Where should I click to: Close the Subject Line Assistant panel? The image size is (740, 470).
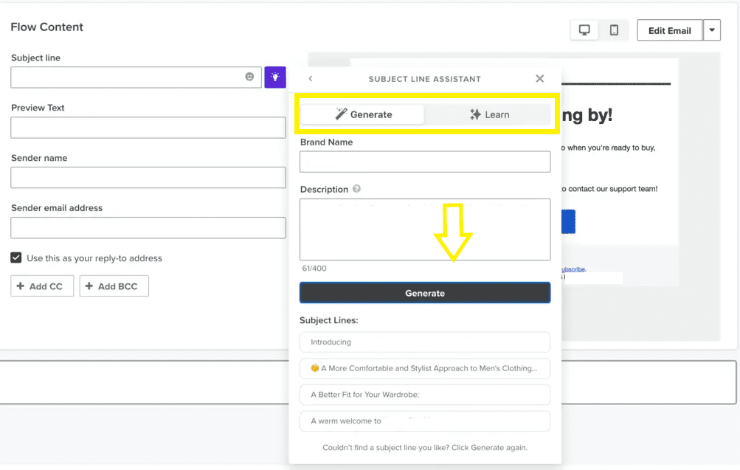click(x=539, y=78)
